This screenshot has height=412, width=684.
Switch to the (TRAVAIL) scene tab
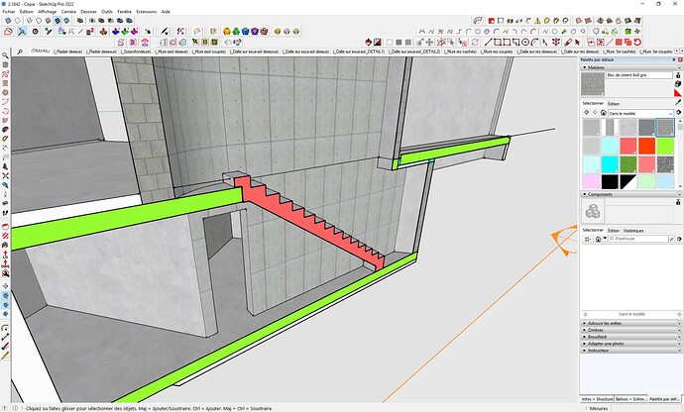40,51
